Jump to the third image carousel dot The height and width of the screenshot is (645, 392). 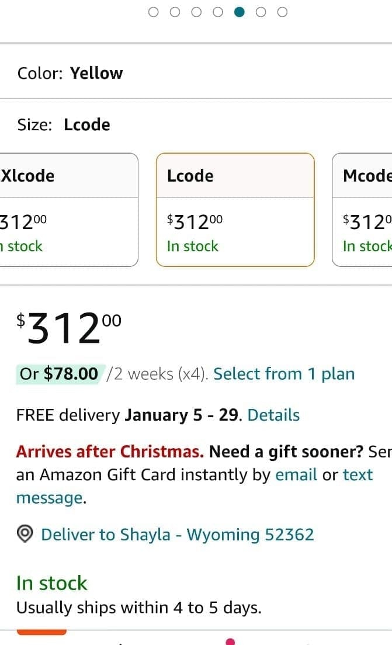196,12
